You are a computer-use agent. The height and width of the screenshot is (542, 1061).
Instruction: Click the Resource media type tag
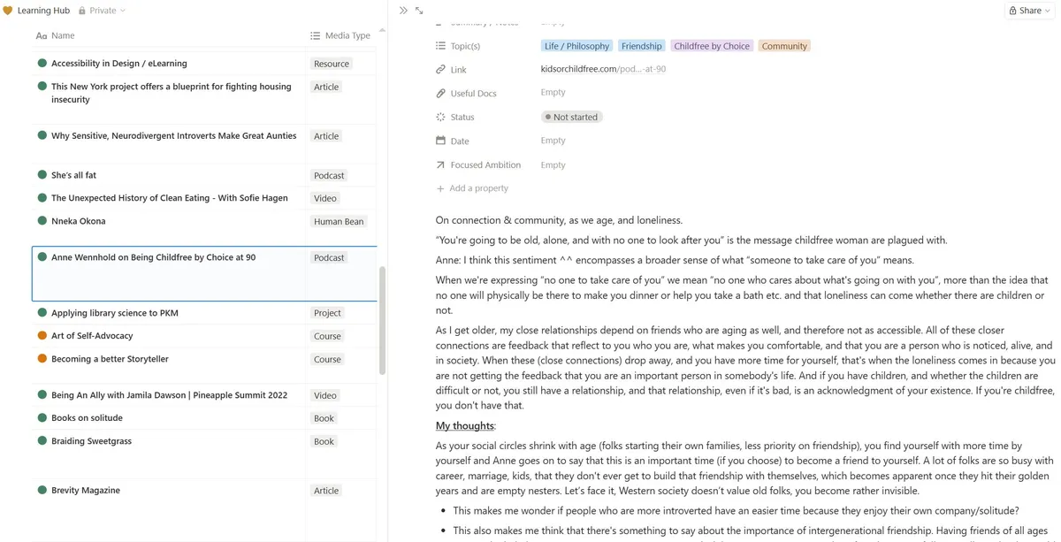[x=332, y=64]
